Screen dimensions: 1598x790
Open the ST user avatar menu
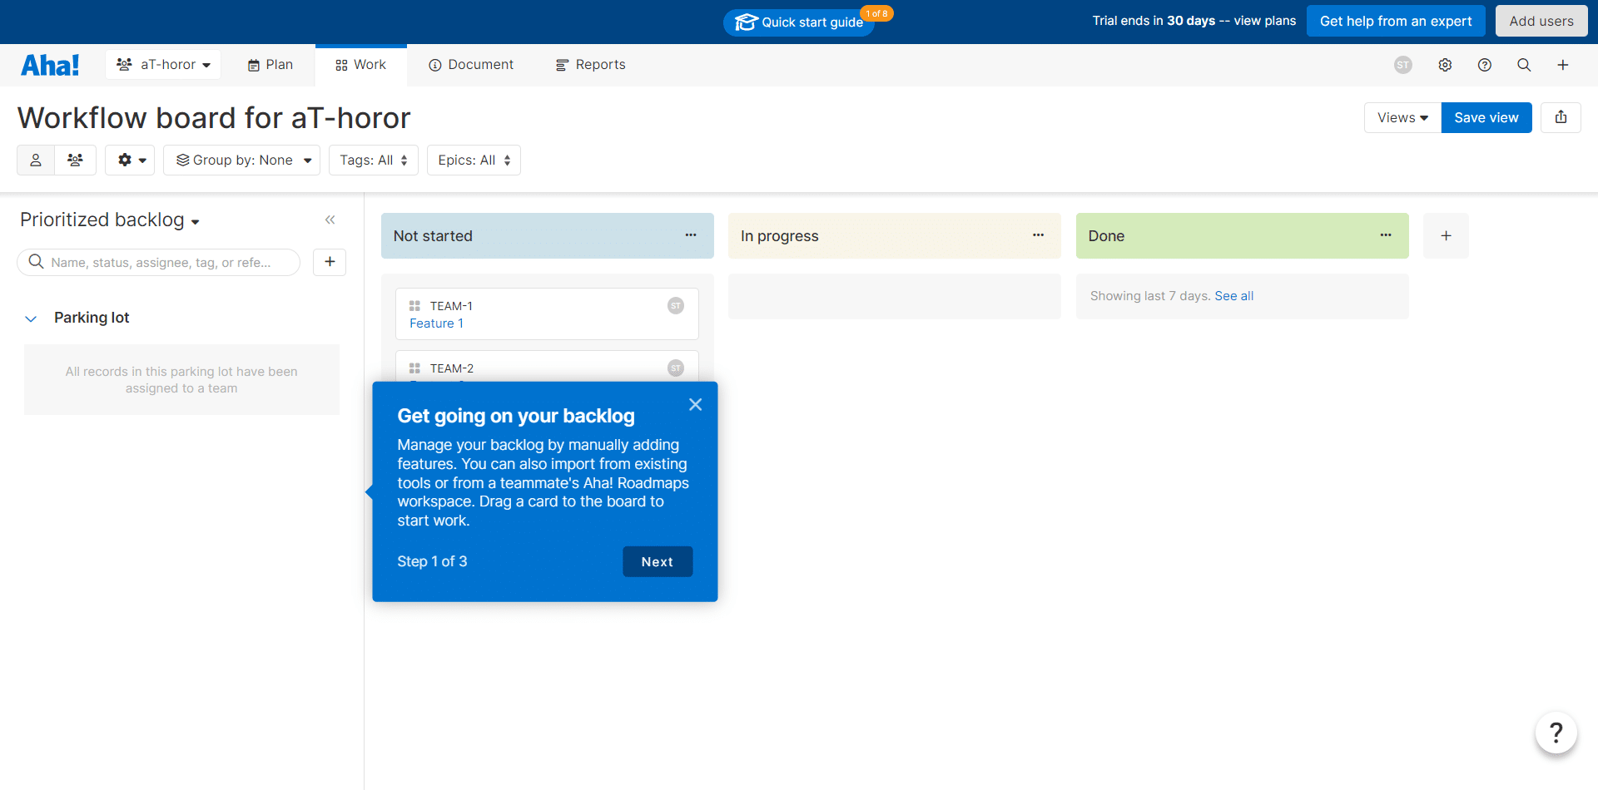(1403, 65)
